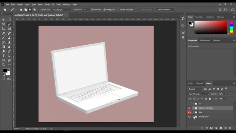The width and height of the screenshot is (236, 133).
Task: Select the Healing Brush tool
Action: click(x=9, y=33)
